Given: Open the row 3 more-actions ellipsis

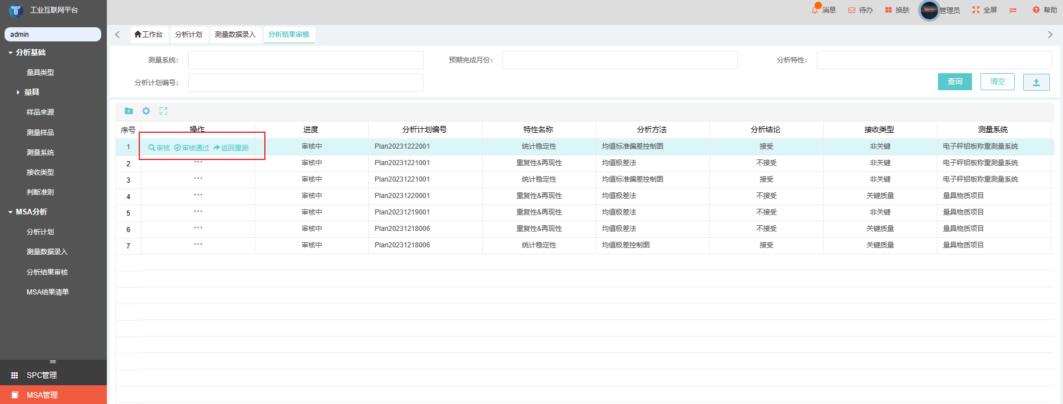Looking at the screenshot, I should point(198,179).
